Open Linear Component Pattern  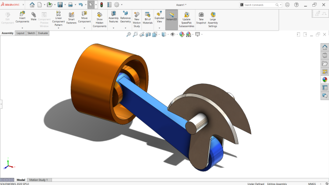pyautogui.click(x=58, y=18)
